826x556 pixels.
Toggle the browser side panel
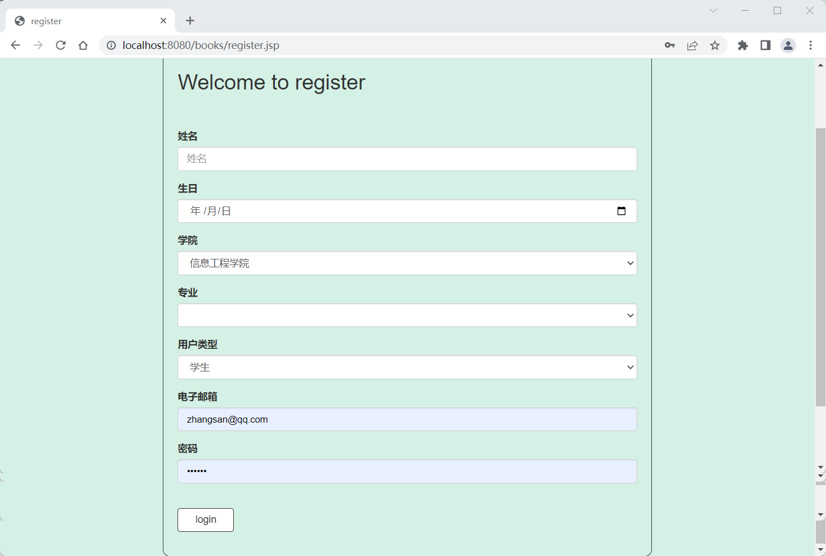point(766,46)
